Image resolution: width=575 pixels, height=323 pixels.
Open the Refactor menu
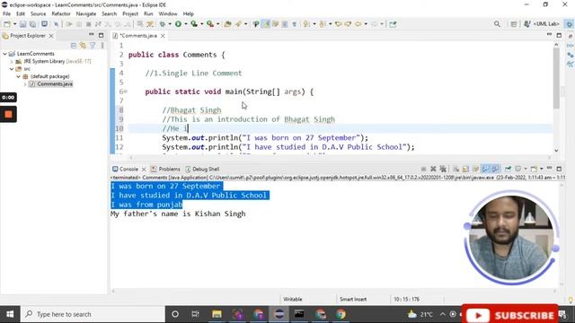tap(61, 14)
